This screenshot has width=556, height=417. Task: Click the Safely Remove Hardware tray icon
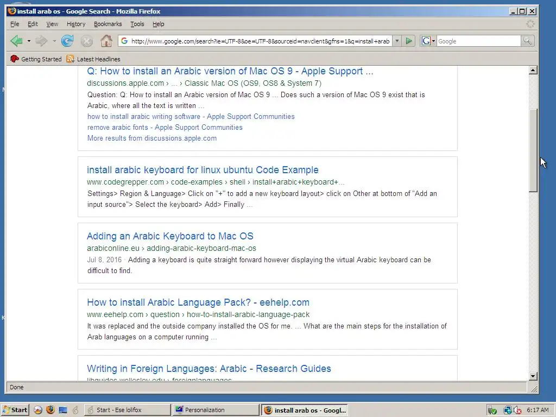pyautogui.click(x=492, y=410)
